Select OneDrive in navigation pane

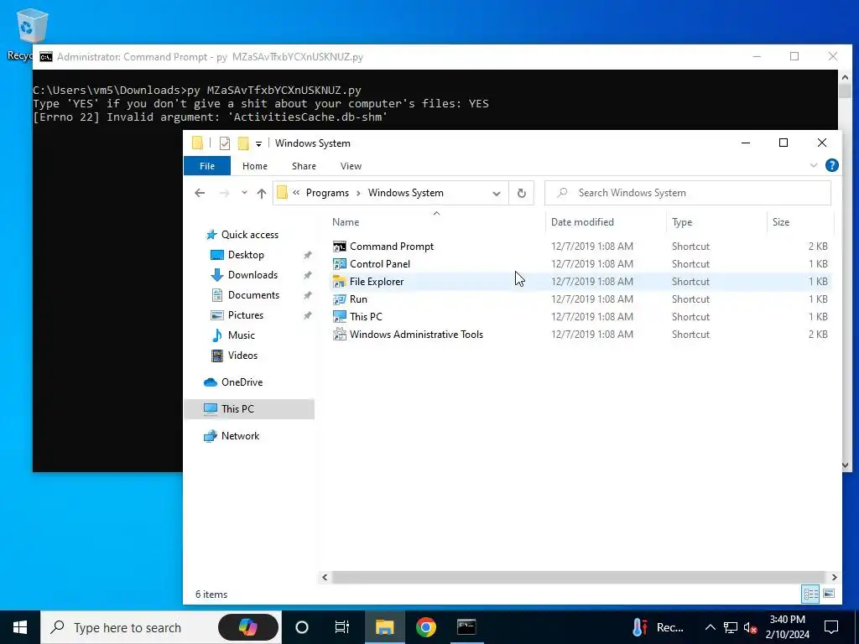pyautogui.click(x=242, y=382)
